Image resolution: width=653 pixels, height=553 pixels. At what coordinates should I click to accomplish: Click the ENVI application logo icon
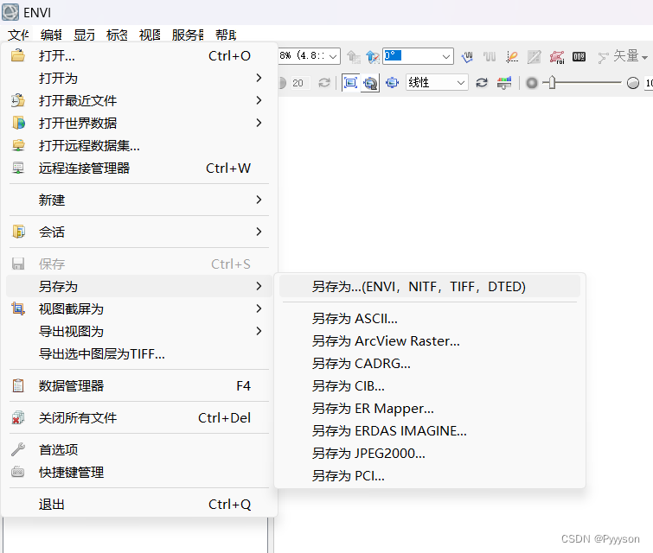point(10,12)
